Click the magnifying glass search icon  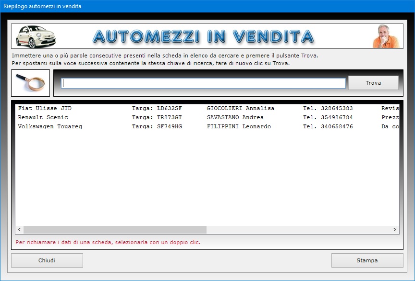click(x=30, y=83)
